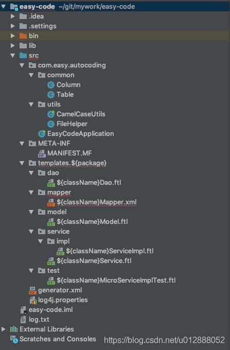Collapse the META-INF folder arrow

coord(22,143)
